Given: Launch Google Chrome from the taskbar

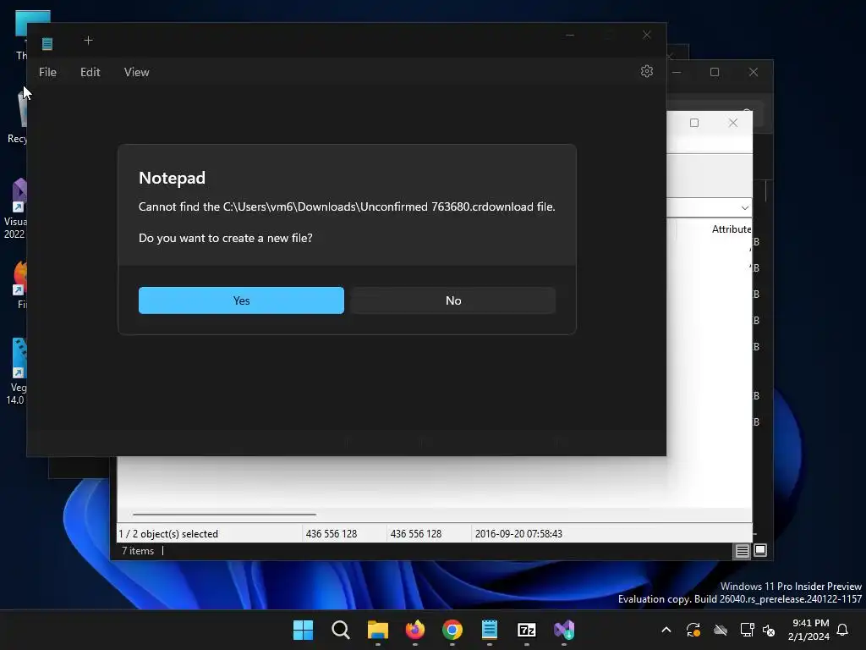Looking at the screenshot, I should (452, 630).
